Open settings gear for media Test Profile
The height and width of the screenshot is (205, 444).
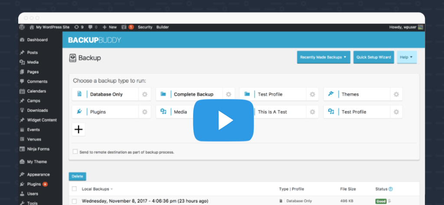click(396, 112)
